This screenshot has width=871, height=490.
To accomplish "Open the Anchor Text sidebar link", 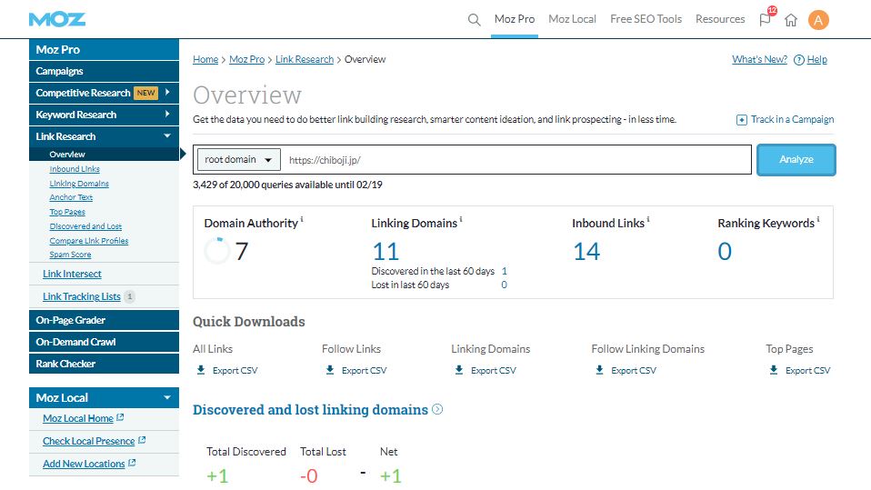I will point(71,197).
